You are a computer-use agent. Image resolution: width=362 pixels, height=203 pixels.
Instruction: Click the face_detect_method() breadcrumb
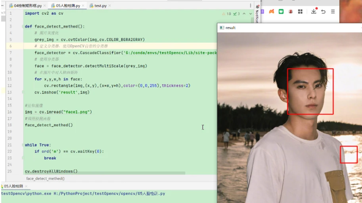coord(46,179)
